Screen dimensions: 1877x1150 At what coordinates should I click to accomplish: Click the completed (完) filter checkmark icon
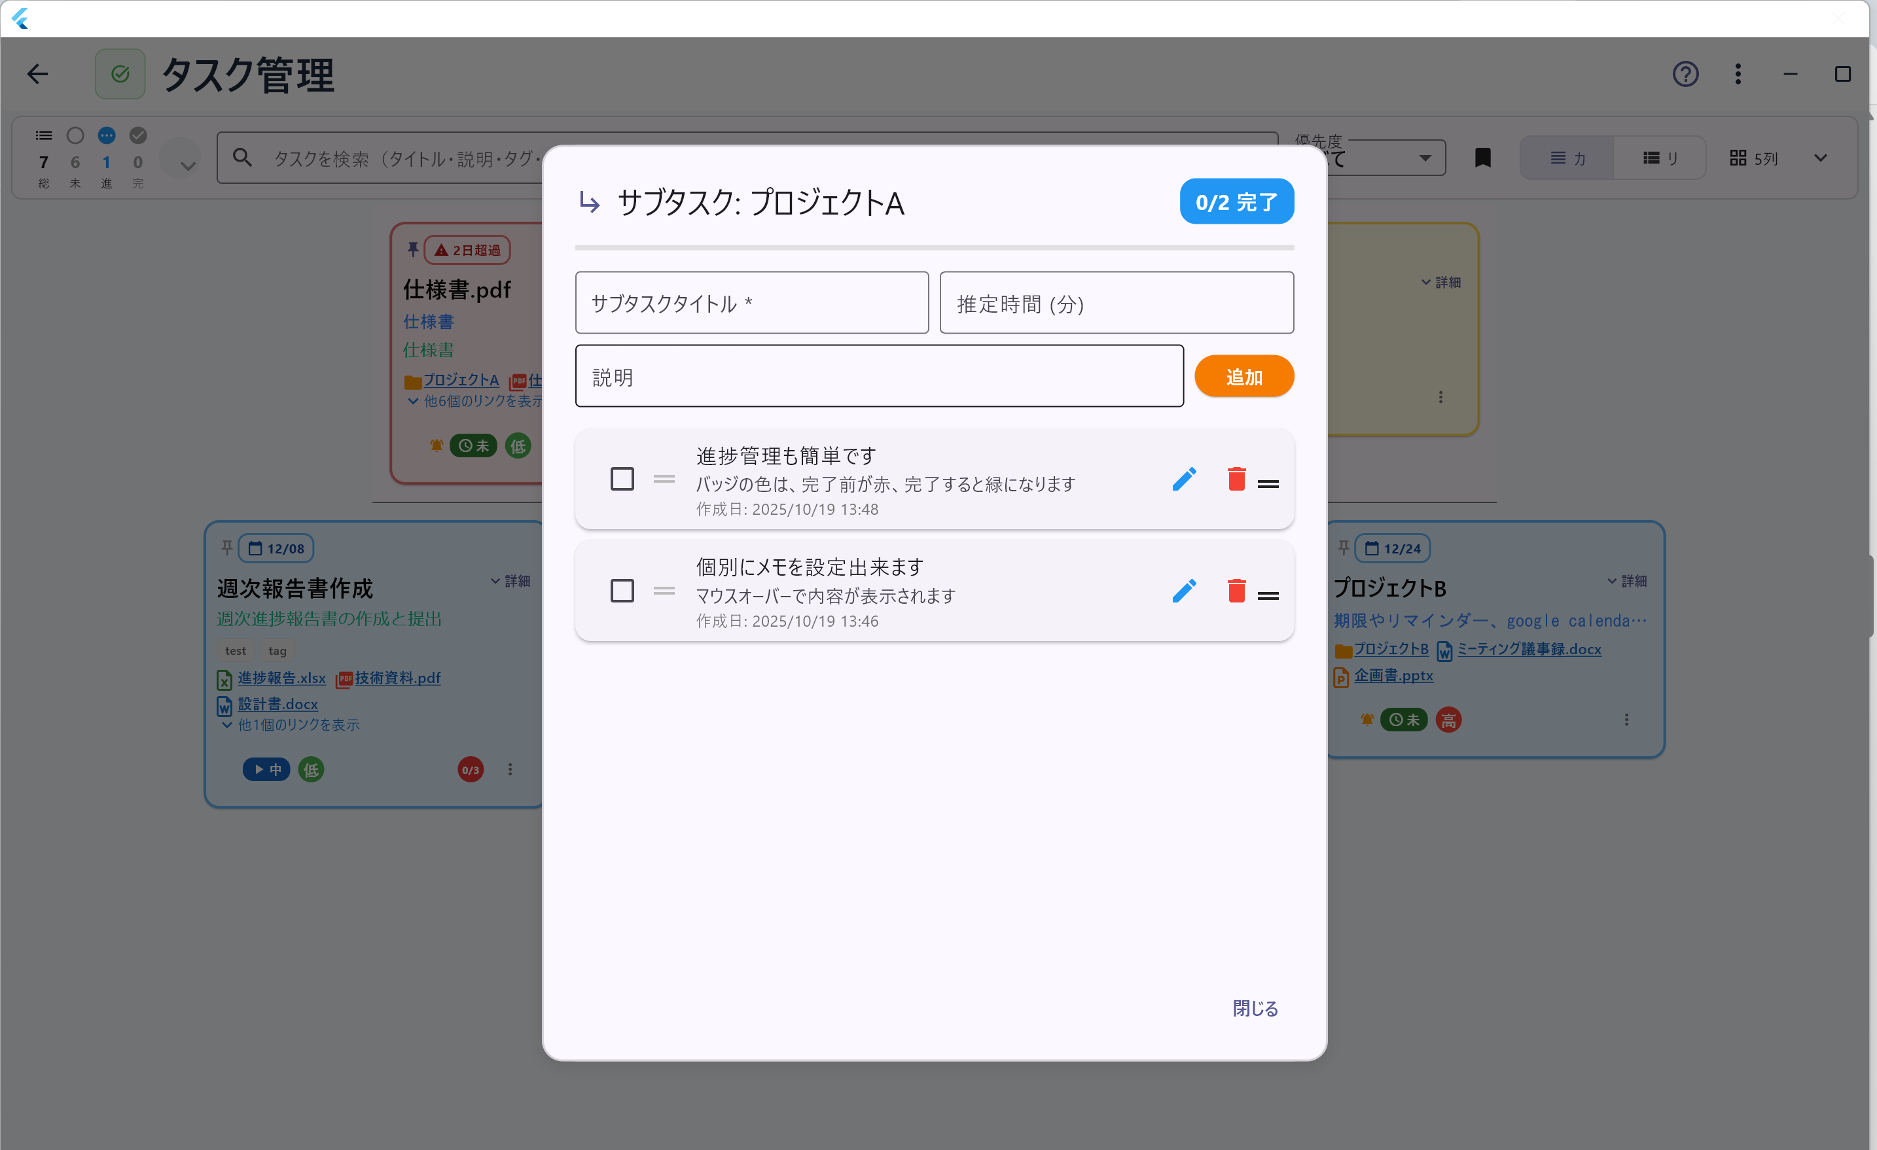pos(138,134)
